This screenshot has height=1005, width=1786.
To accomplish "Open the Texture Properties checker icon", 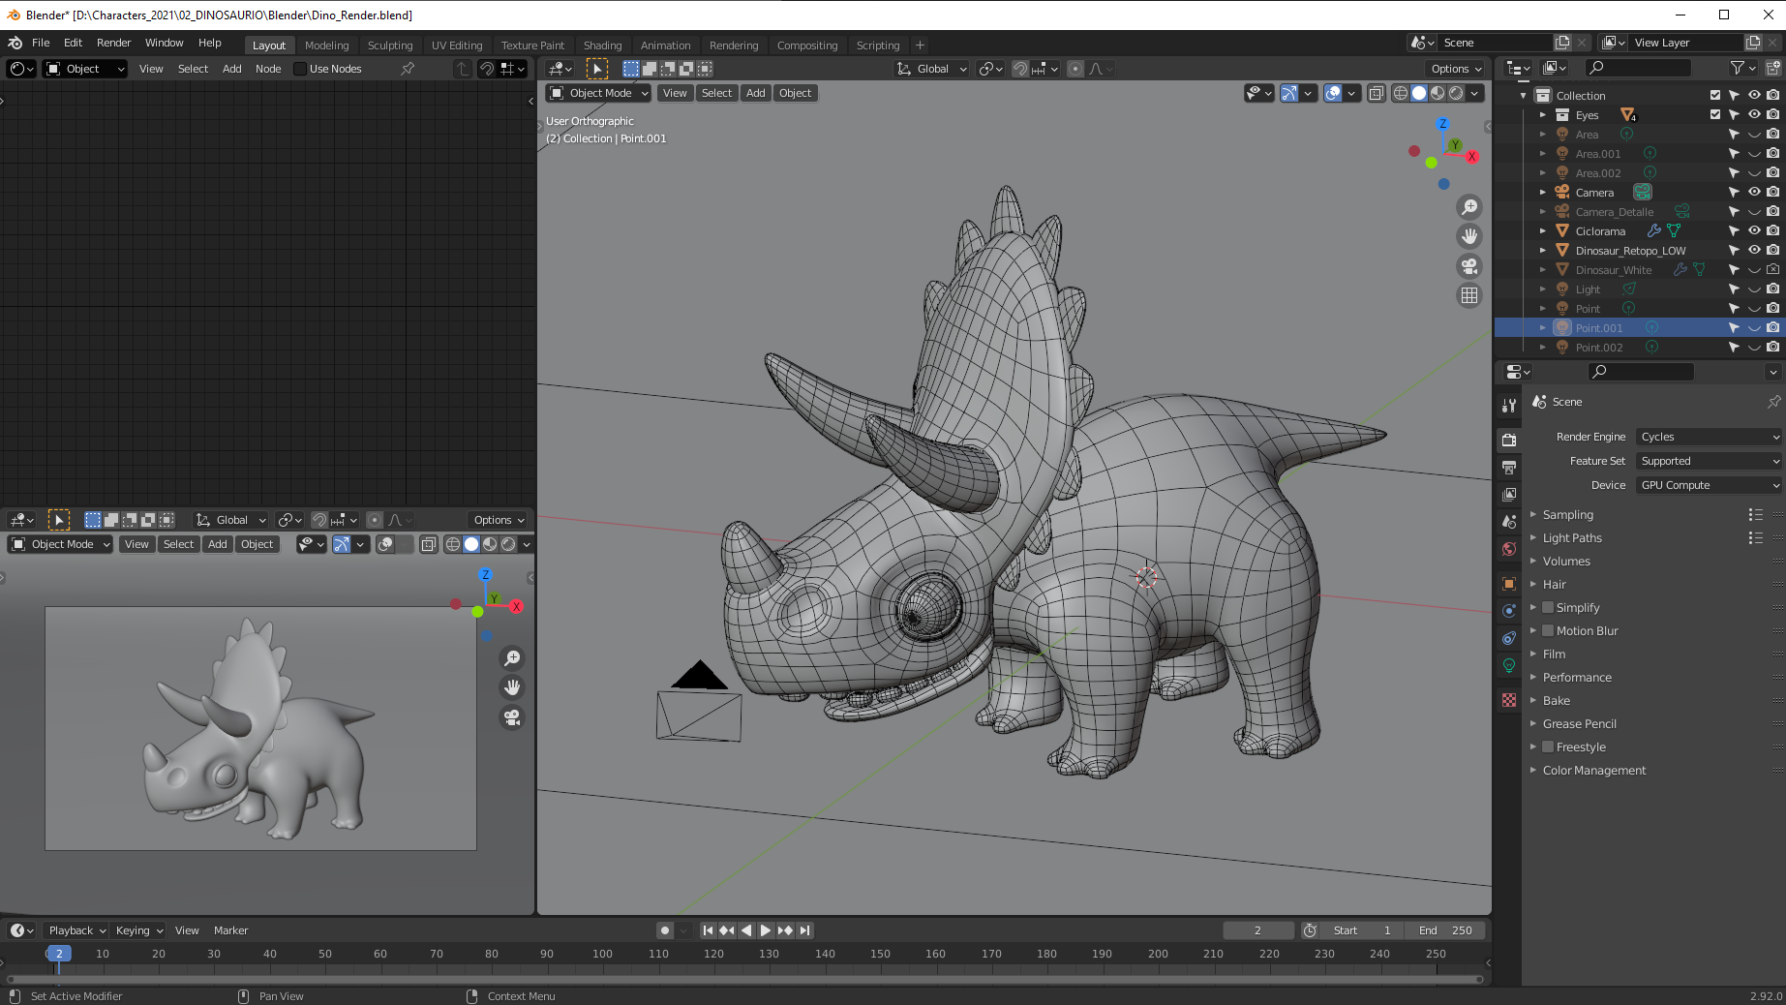I will click(1508, 700).
